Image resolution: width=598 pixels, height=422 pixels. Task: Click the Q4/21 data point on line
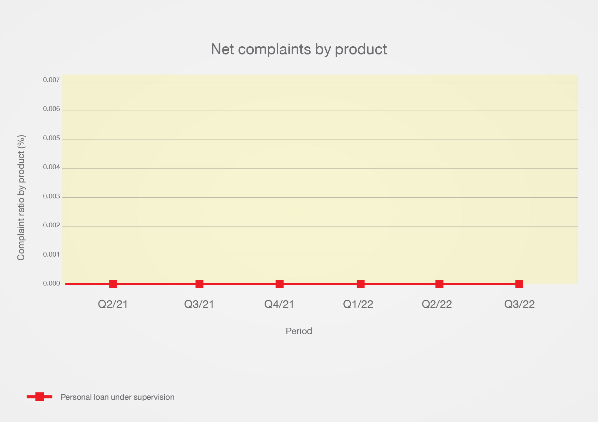280,284
